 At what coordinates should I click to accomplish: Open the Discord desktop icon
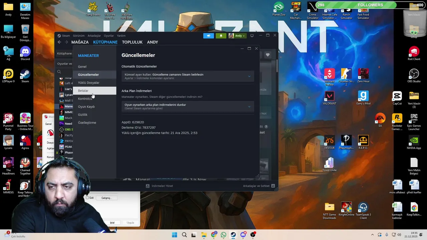[x=25, y=54]
